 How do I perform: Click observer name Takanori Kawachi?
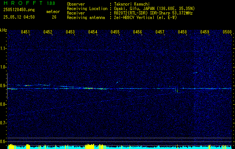[132, 4]
